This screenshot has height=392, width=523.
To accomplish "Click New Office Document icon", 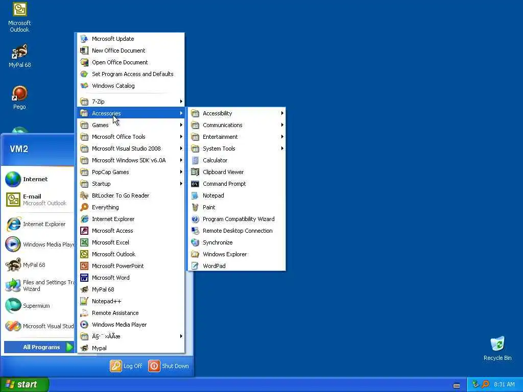I will pos(84,51).
